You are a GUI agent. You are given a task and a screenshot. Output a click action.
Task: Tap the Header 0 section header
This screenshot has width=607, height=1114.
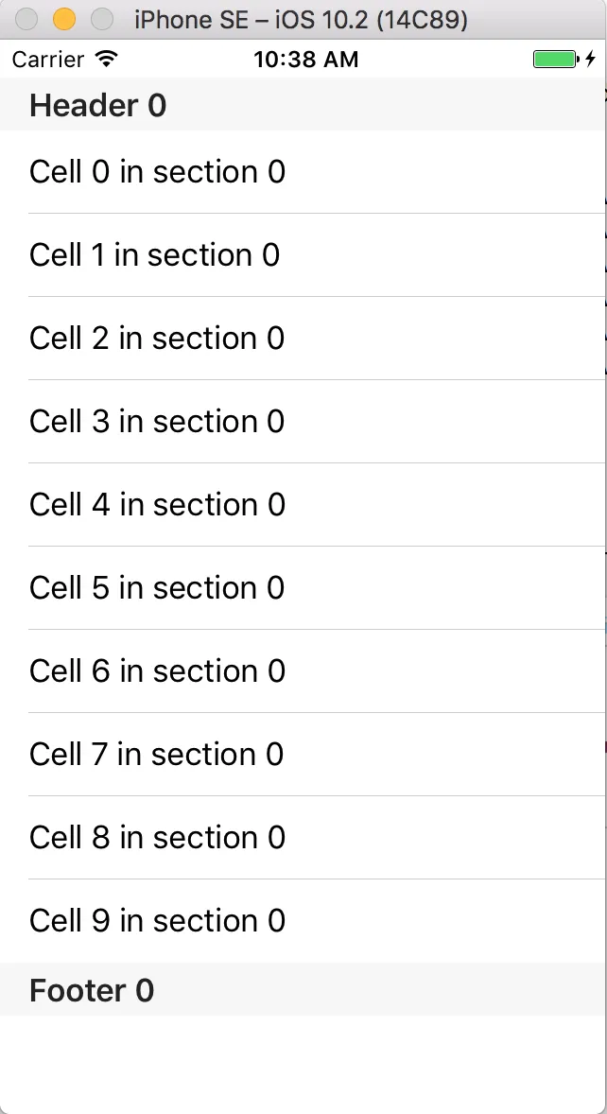(98, 105)
